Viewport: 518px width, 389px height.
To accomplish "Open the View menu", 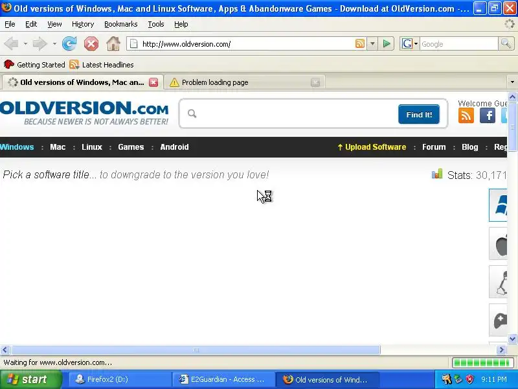I will (x=54, y=24).
